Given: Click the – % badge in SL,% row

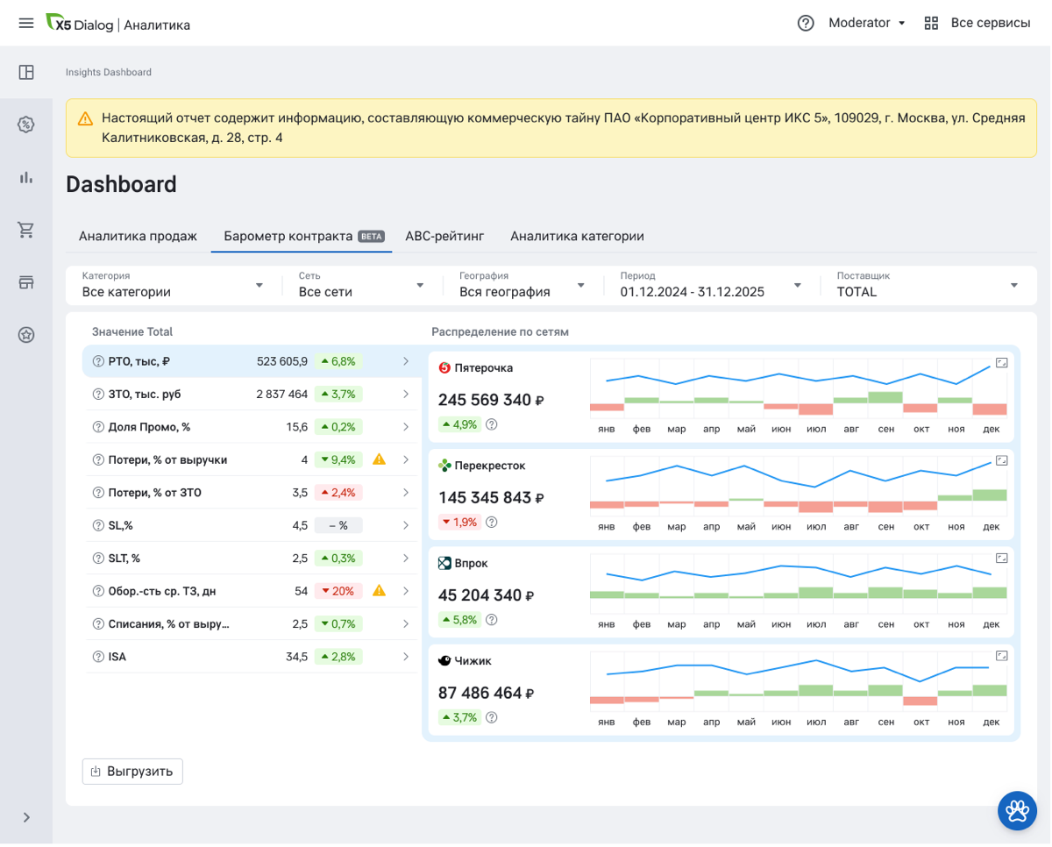Looking at the screenshot, I should tap(338, 525).
